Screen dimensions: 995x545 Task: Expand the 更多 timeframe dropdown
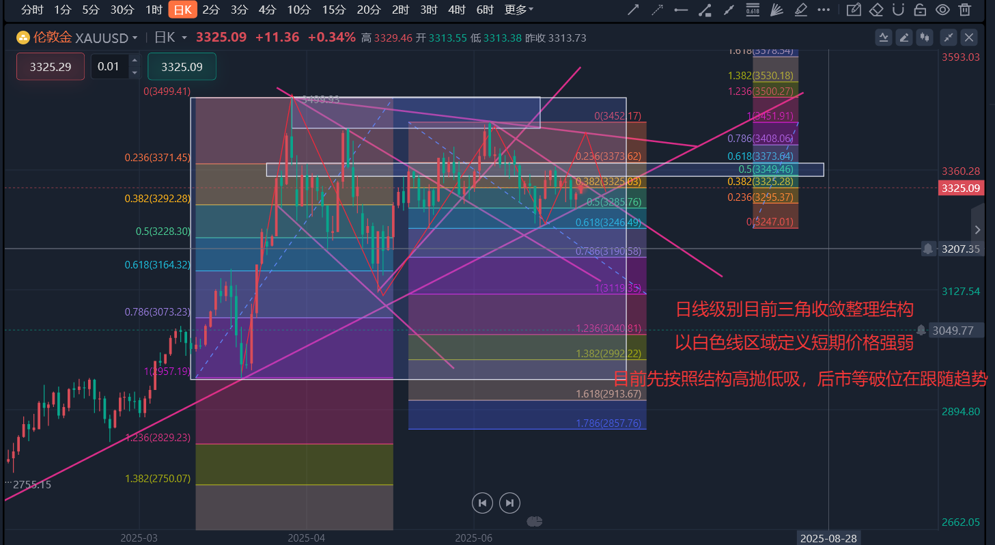(x=519, y=10)
